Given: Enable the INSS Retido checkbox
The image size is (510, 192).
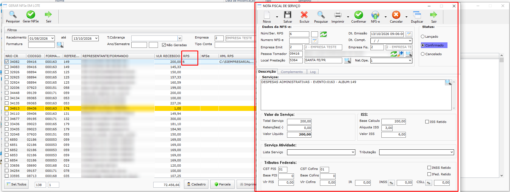Looking at the screenshot, I should (429, 168).
